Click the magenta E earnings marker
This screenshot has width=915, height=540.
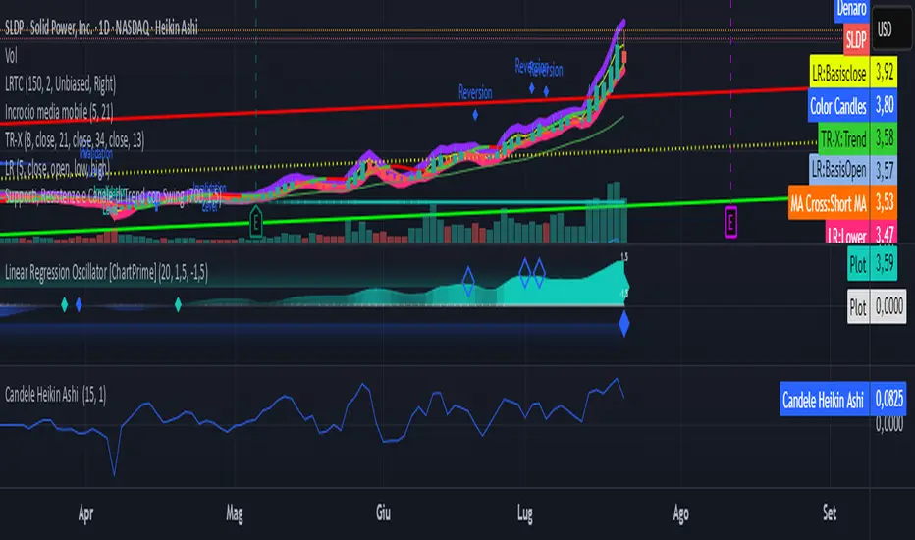(x=730, y=222)
